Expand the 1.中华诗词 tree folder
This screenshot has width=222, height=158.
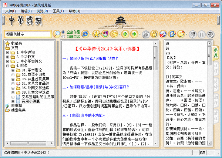tap(8, 52)
